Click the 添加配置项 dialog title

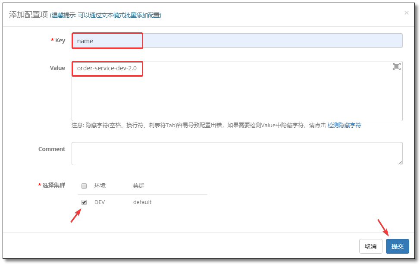28,15
